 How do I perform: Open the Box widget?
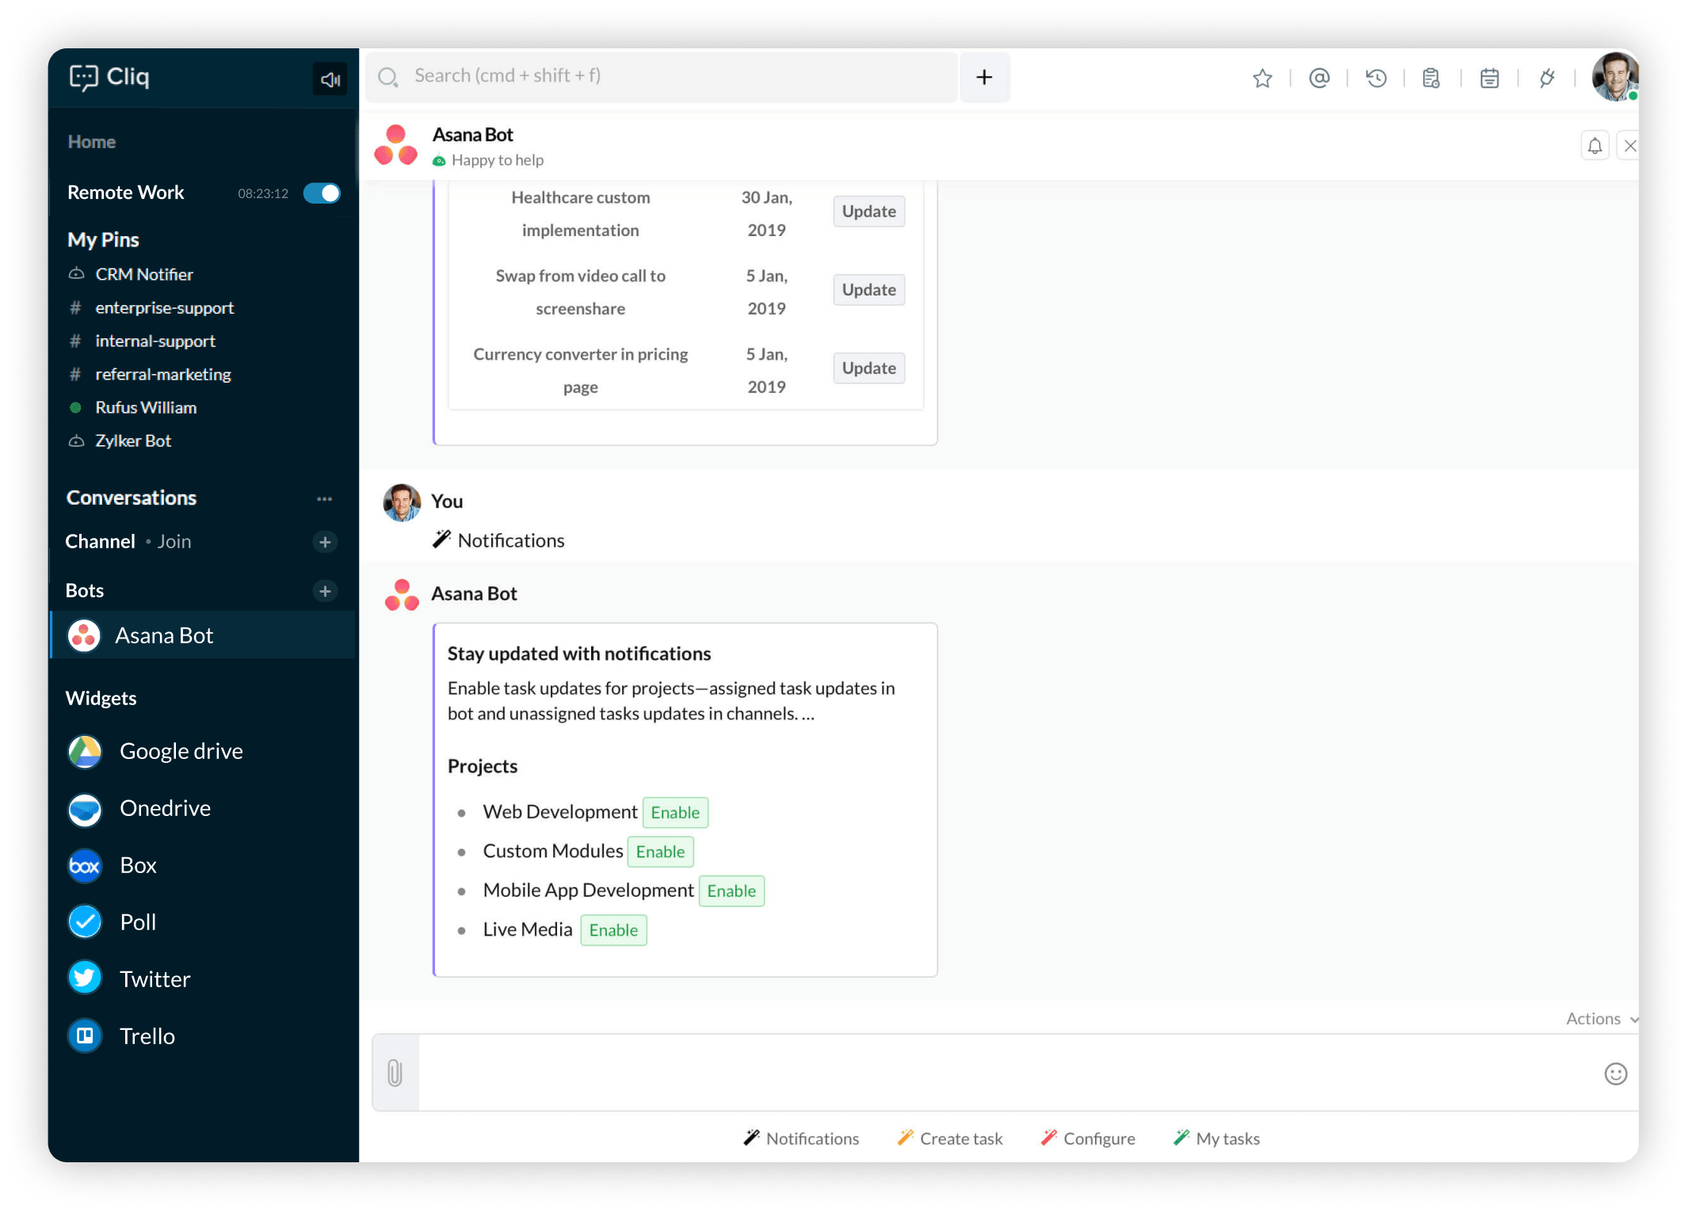coord(113,865)
